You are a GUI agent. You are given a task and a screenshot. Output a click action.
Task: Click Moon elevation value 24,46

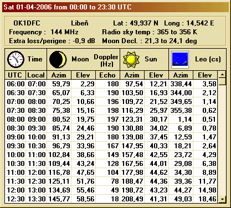click(x=84, y=128)
